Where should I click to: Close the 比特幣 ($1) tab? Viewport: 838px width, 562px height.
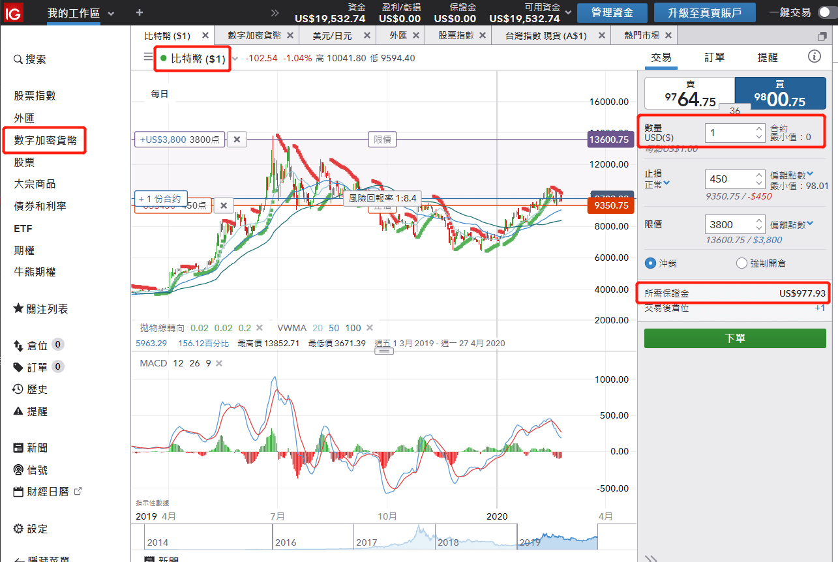coord(205,35)
